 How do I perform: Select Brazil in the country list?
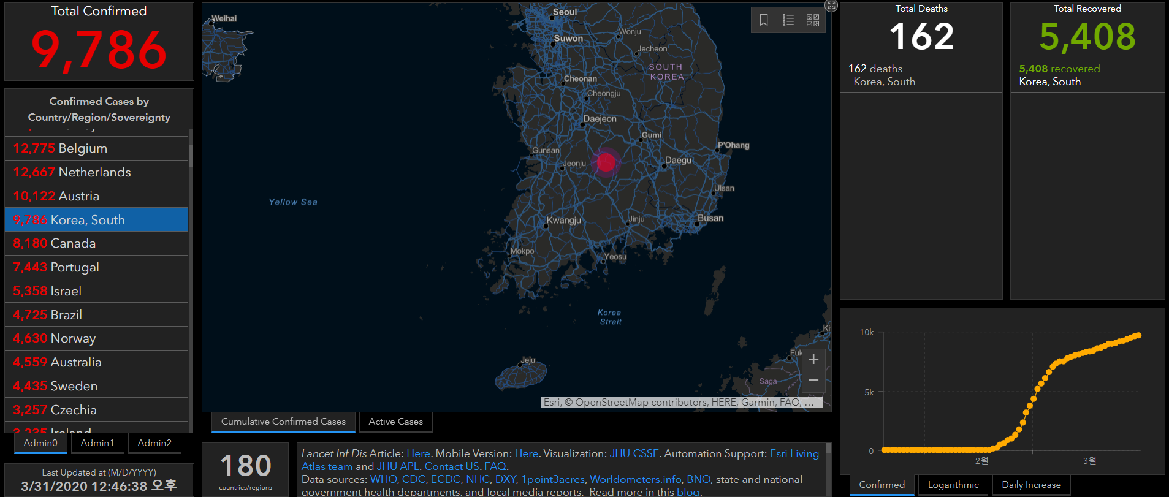pos(96,315)
